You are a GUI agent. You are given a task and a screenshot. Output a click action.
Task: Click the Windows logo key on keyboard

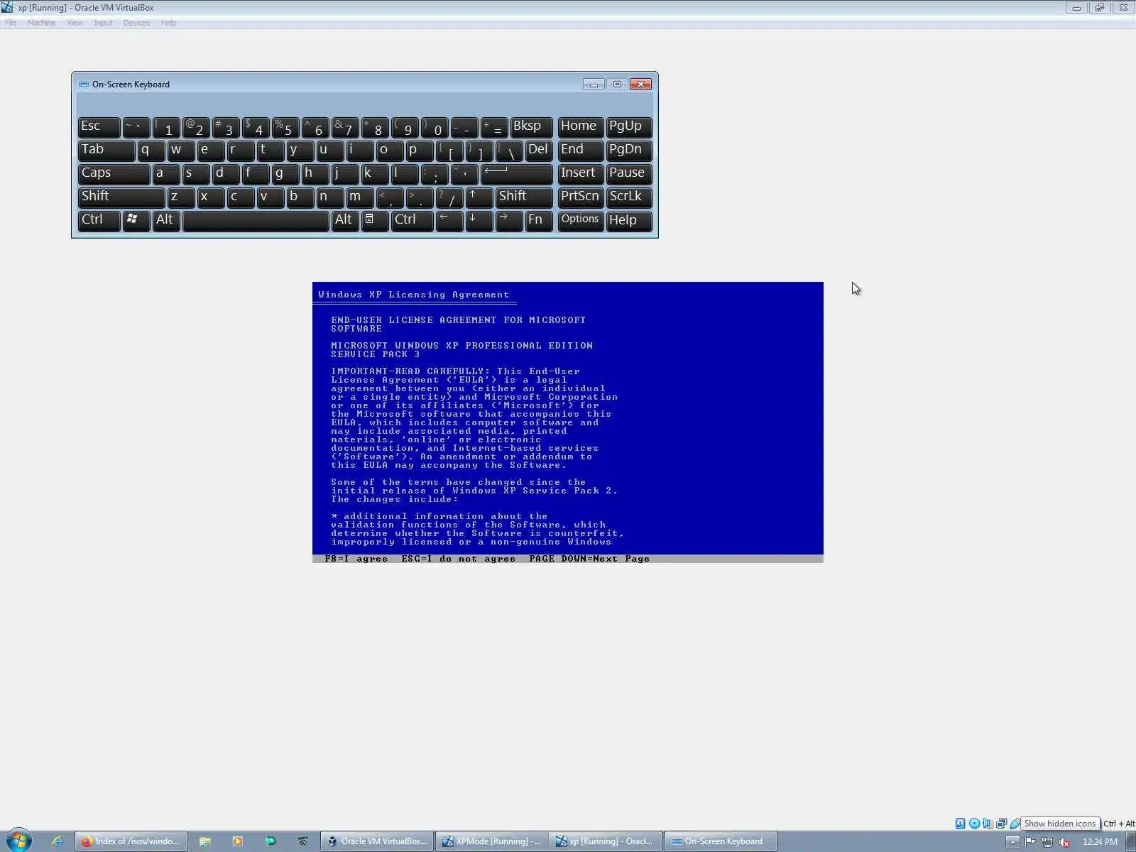point(136,221)
